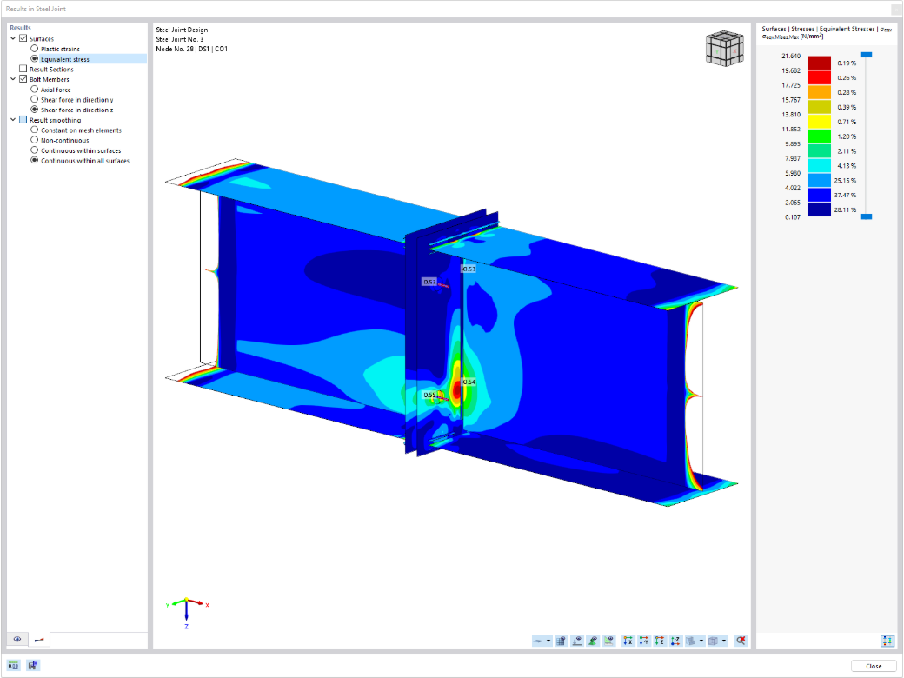This screenshot has height=678, width=904.
Task: Set view in Z direction
Action: tap(660, 641)
